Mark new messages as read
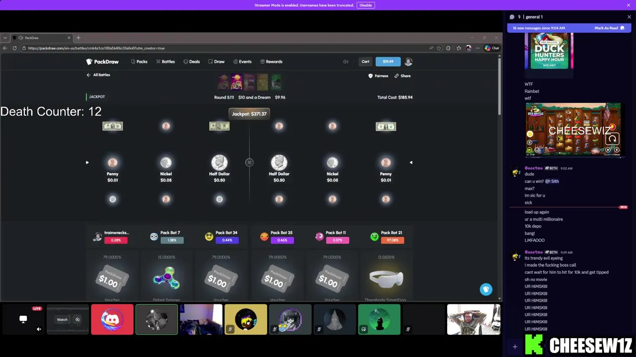 click(x=609, y=28)
